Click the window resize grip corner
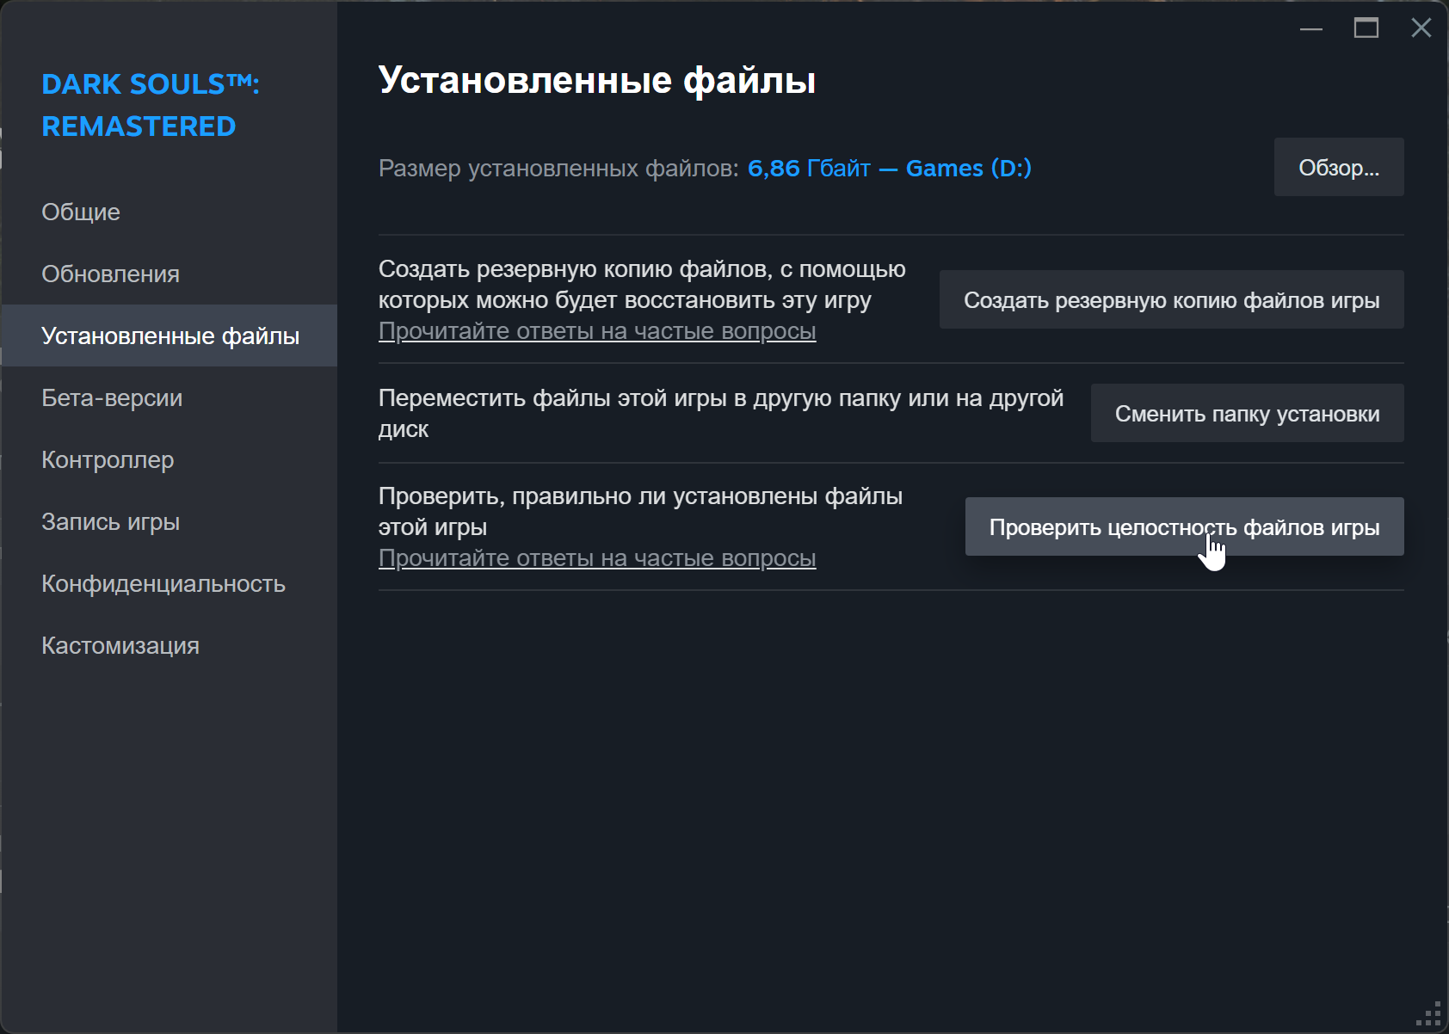The width and height of the screenshot is (1449, 1034). click(x=1430, y=1015)
